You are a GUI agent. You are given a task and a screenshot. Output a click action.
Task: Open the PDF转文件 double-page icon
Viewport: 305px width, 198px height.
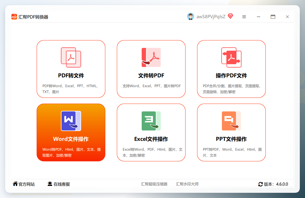point(71,57)
